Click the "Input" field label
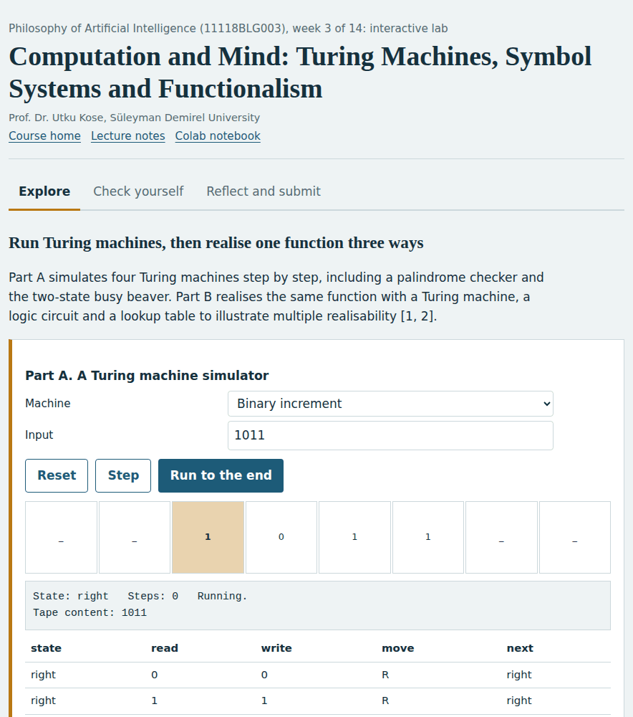 (39, 435)
